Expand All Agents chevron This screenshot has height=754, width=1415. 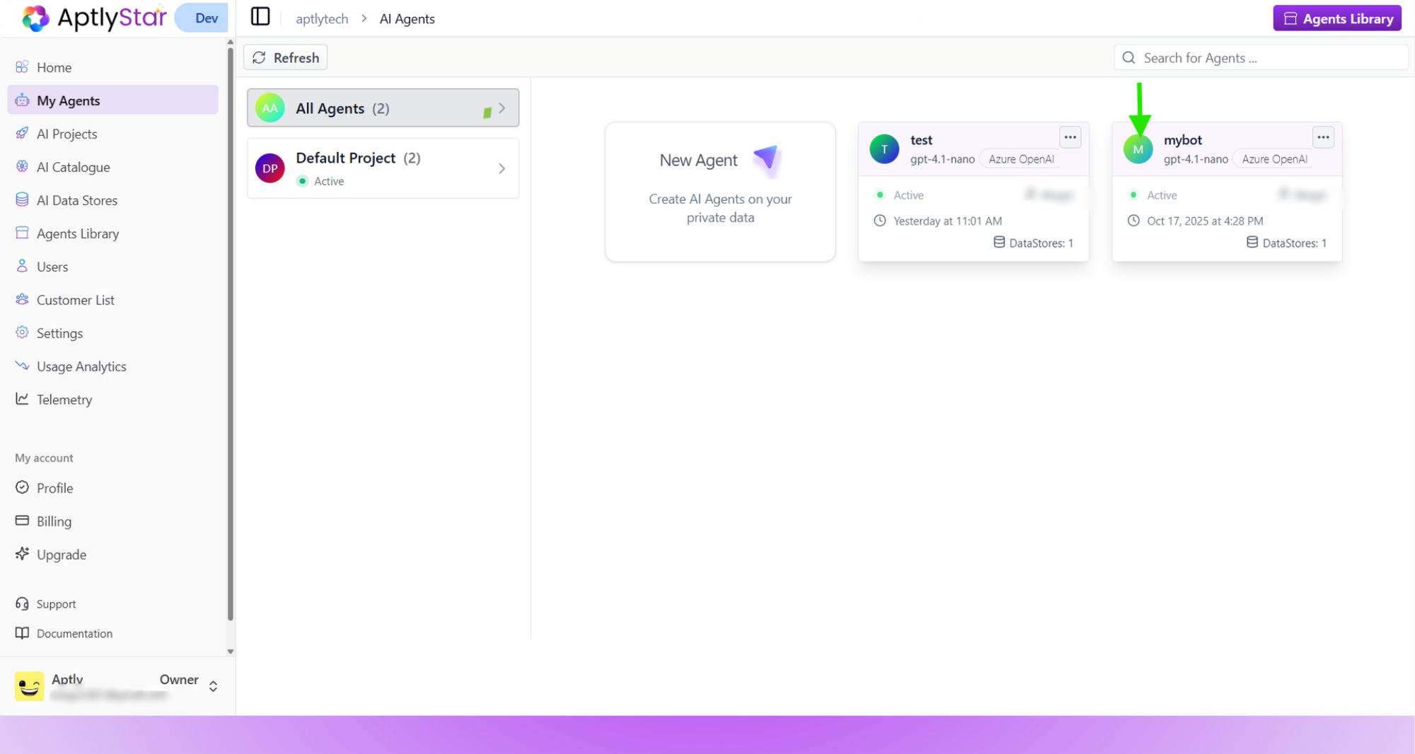click(x=502, y=108)
